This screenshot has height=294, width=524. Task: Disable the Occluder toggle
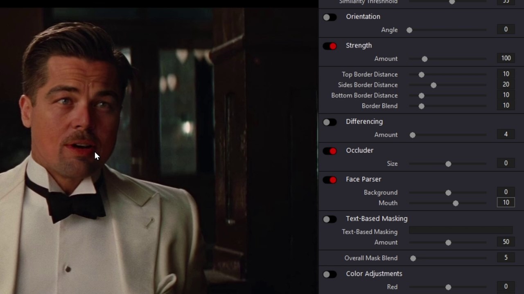(330, 151)
